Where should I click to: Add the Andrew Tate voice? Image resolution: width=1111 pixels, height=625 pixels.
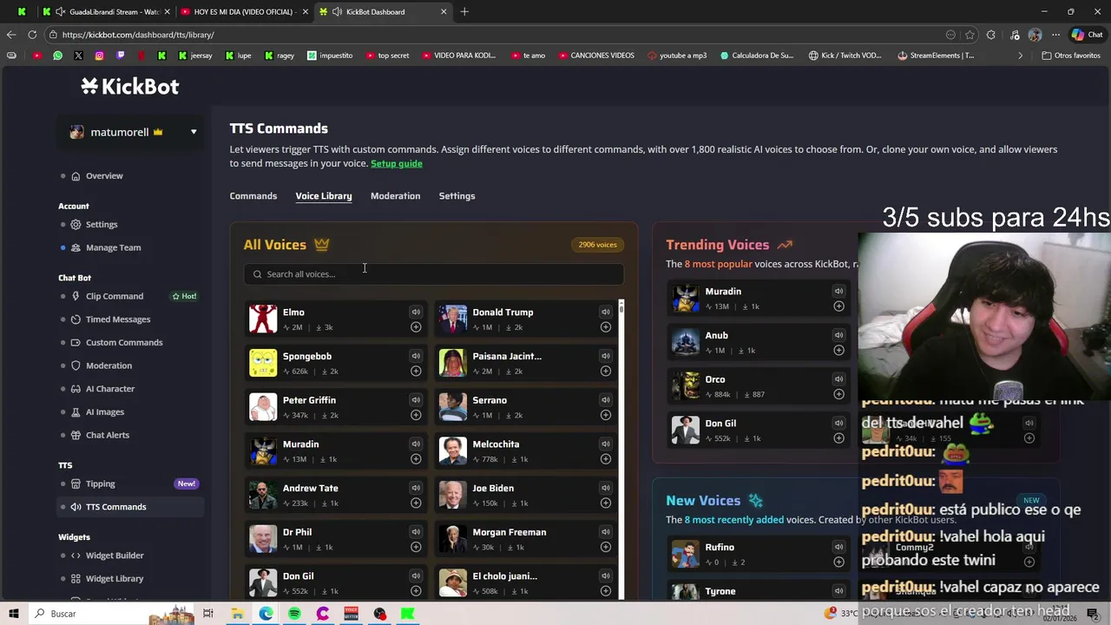(x=416, y=503)
